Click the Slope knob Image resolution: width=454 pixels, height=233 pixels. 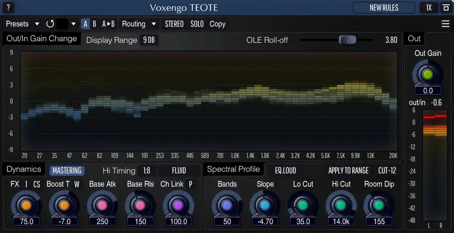pos(265,205)
